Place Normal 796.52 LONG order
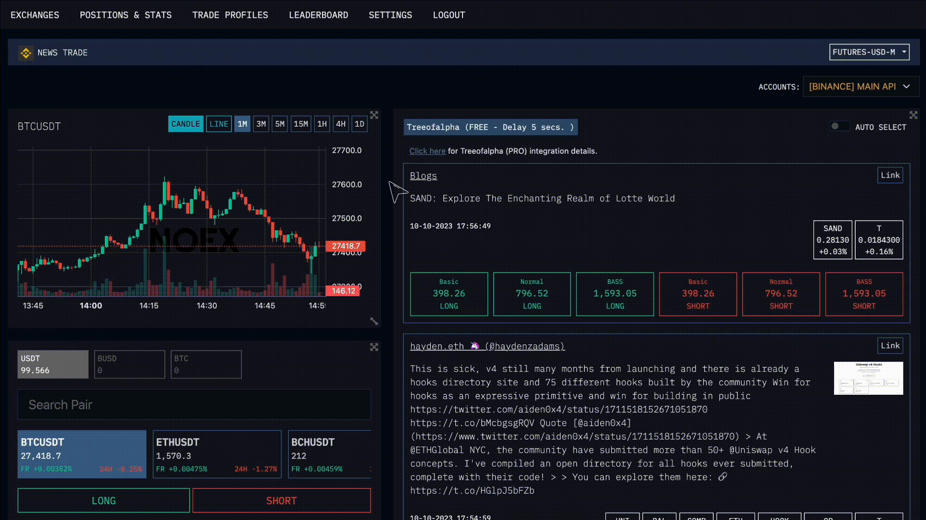Screen dimensions: 926x520 [532, 294]
